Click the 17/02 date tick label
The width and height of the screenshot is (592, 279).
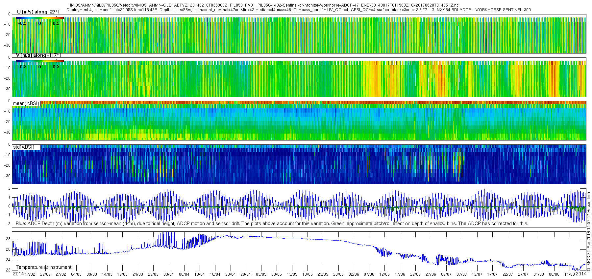tap(30, 274)
